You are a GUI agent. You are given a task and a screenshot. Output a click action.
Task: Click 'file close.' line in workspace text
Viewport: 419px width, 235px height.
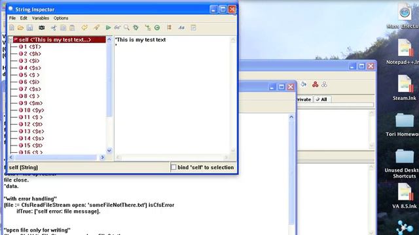pyautogui.click(x=16, y=180)
